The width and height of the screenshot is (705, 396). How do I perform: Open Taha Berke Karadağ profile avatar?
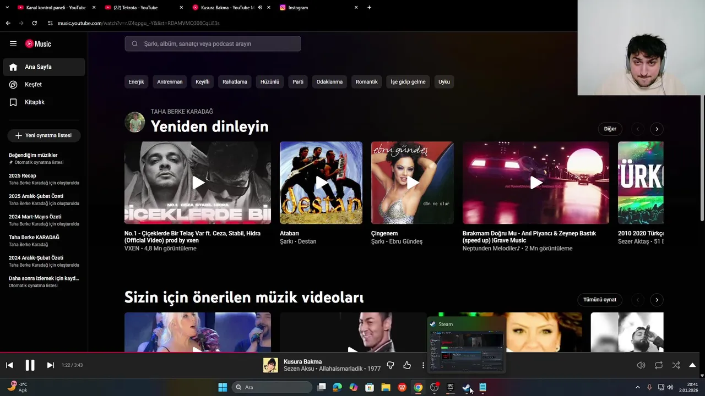pyautogui.click(x=135, y=122)
